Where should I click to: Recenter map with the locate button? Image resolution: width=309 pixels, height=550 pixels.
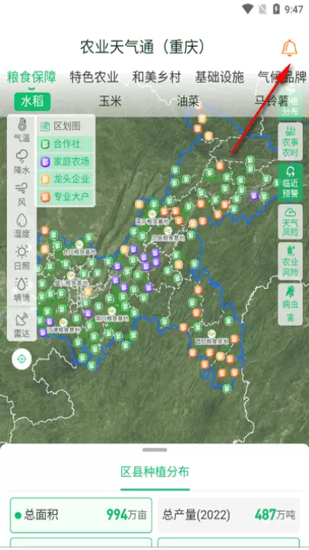pyautogui.click(x=21, y=359)
